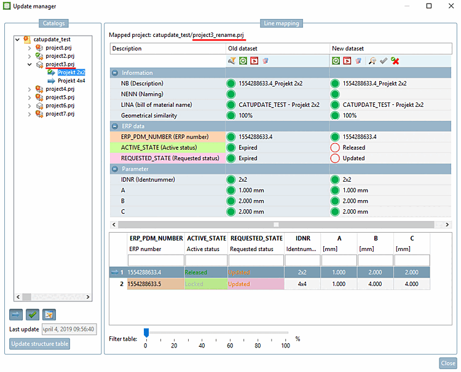Click the gray checkmark icon under New dataset

pyautogui.click(x=384, y=61)
